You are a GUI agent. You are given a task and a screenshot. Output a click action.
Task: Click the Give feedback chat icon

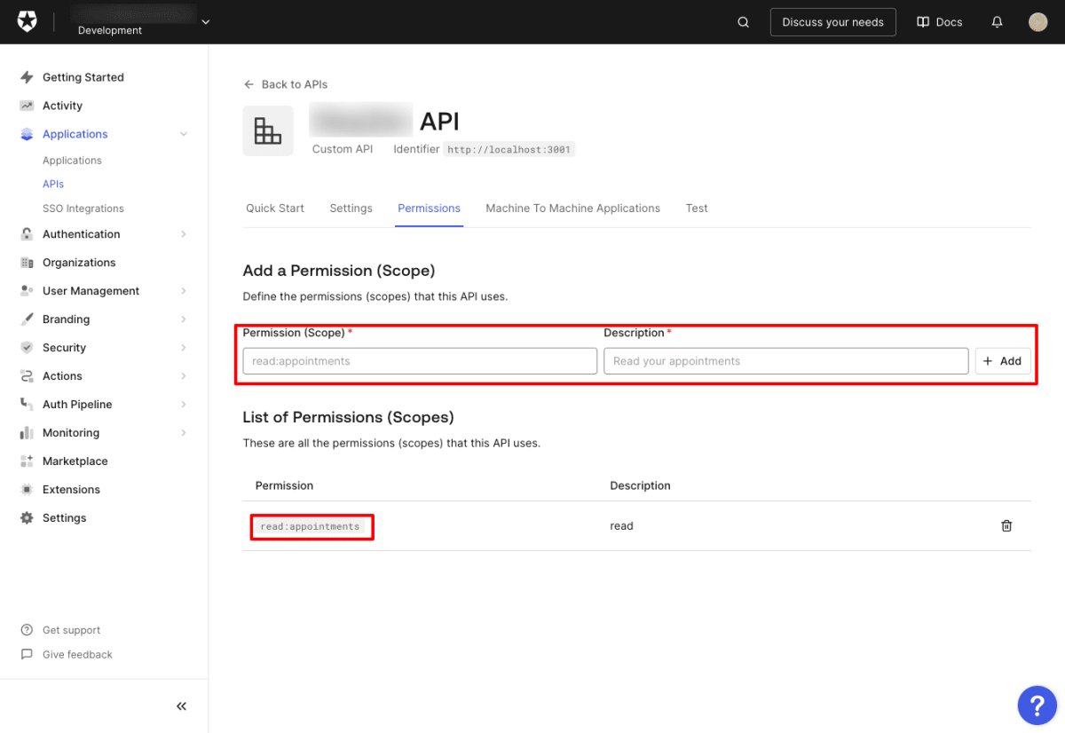[27, 655]
